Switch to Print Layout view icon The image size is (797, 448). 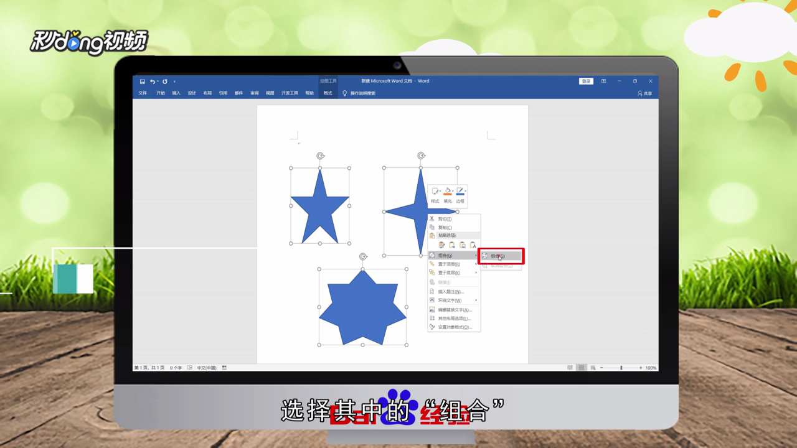(582, 368)
